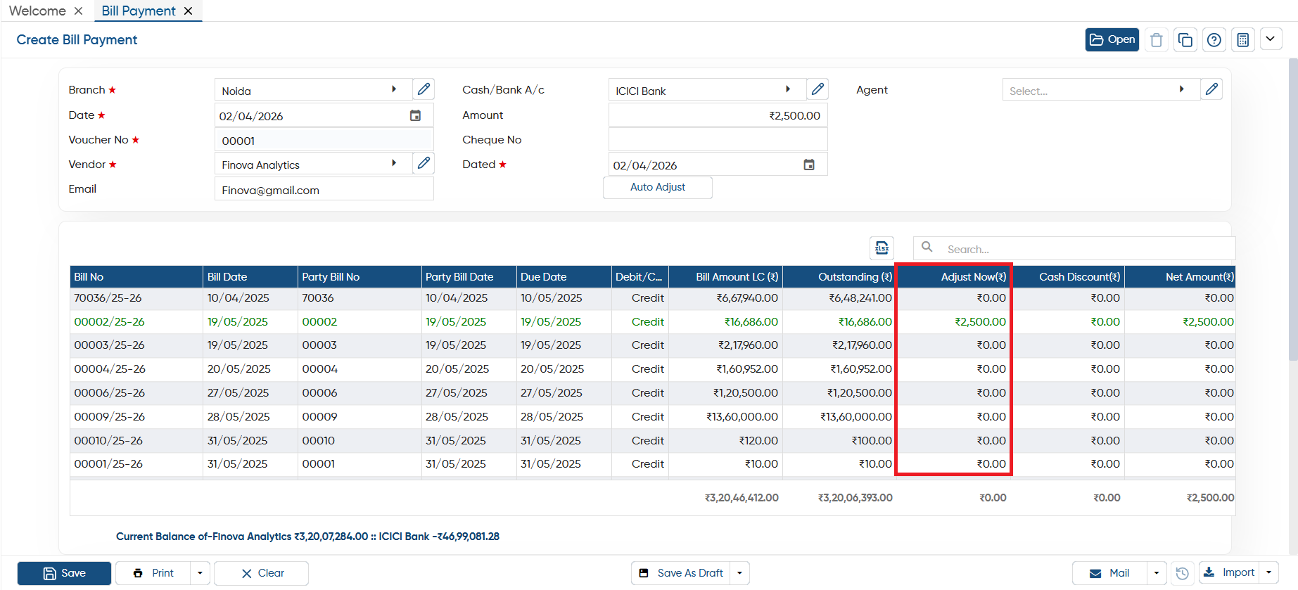
Task: Expand the header chevron menu
Action: (x=1270, y=39)
